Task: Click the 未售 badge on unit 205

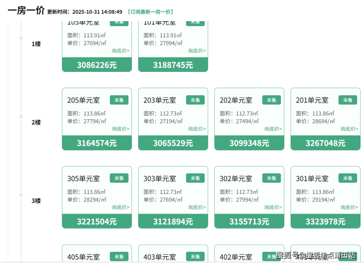Action: 119,100
